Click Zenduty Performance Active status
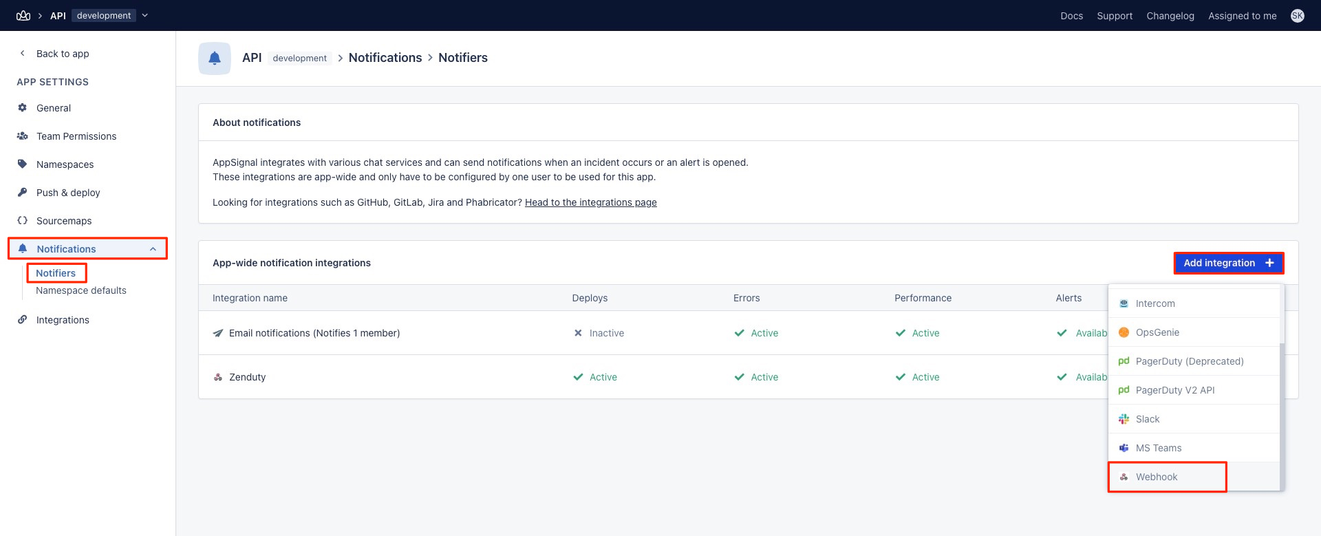The width and height of the screenshot is (1321, 536). (x=917, y=377)
